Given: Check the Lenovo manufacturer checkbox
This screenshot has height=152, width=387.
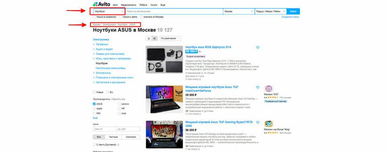Looking at the screenshot, I should click(x=119, y=104).
